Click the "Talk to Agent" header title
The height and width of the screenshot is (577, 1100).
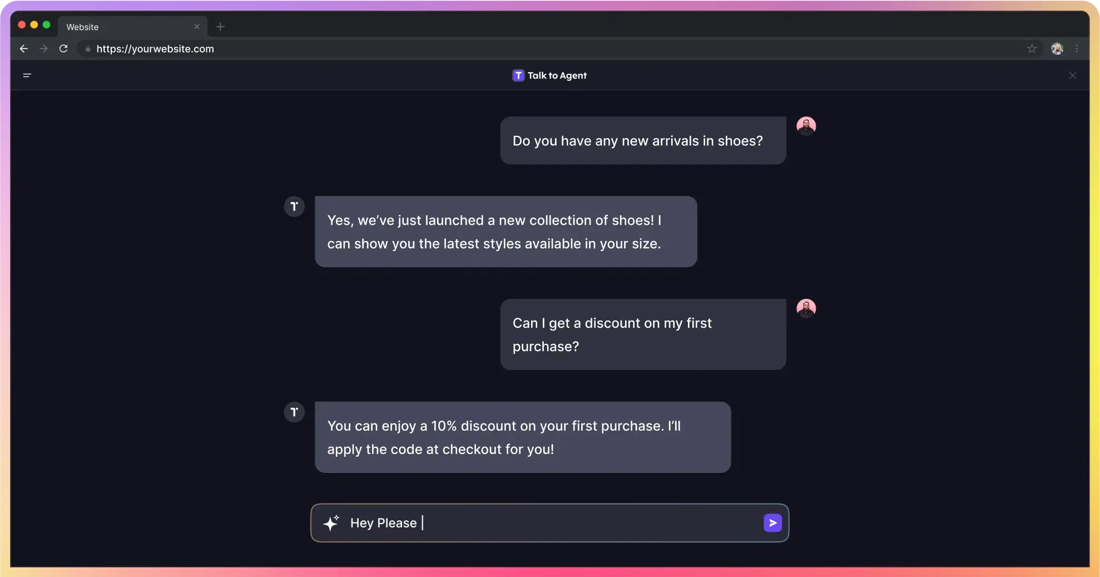point(557,75)
